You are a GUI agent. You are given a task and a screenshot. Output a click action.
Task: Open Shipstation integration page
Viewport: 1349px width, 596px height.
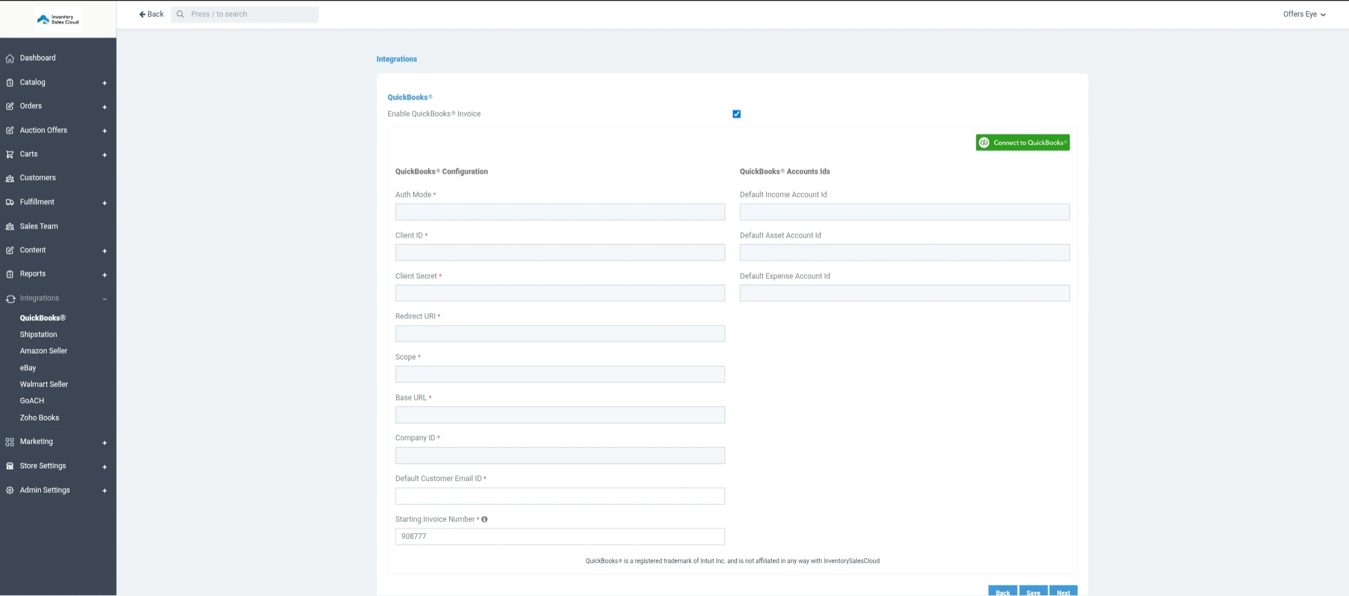[38, 334]
